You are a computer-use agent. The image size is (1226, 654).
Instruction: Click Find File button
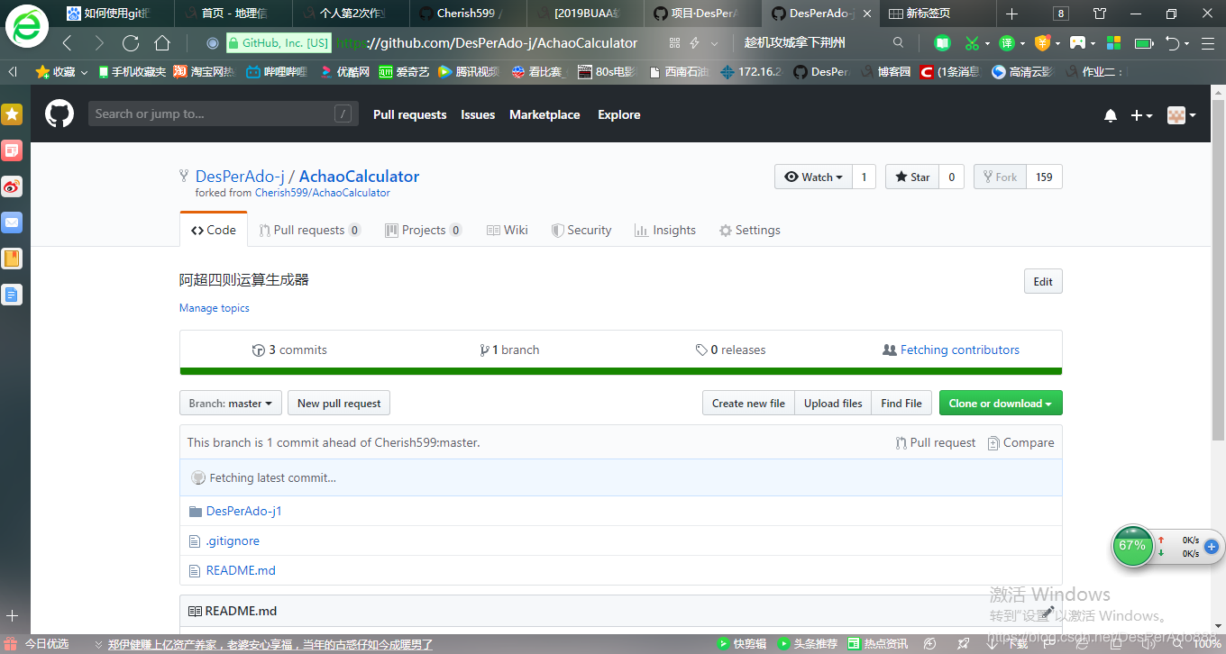tap(901, 403)
